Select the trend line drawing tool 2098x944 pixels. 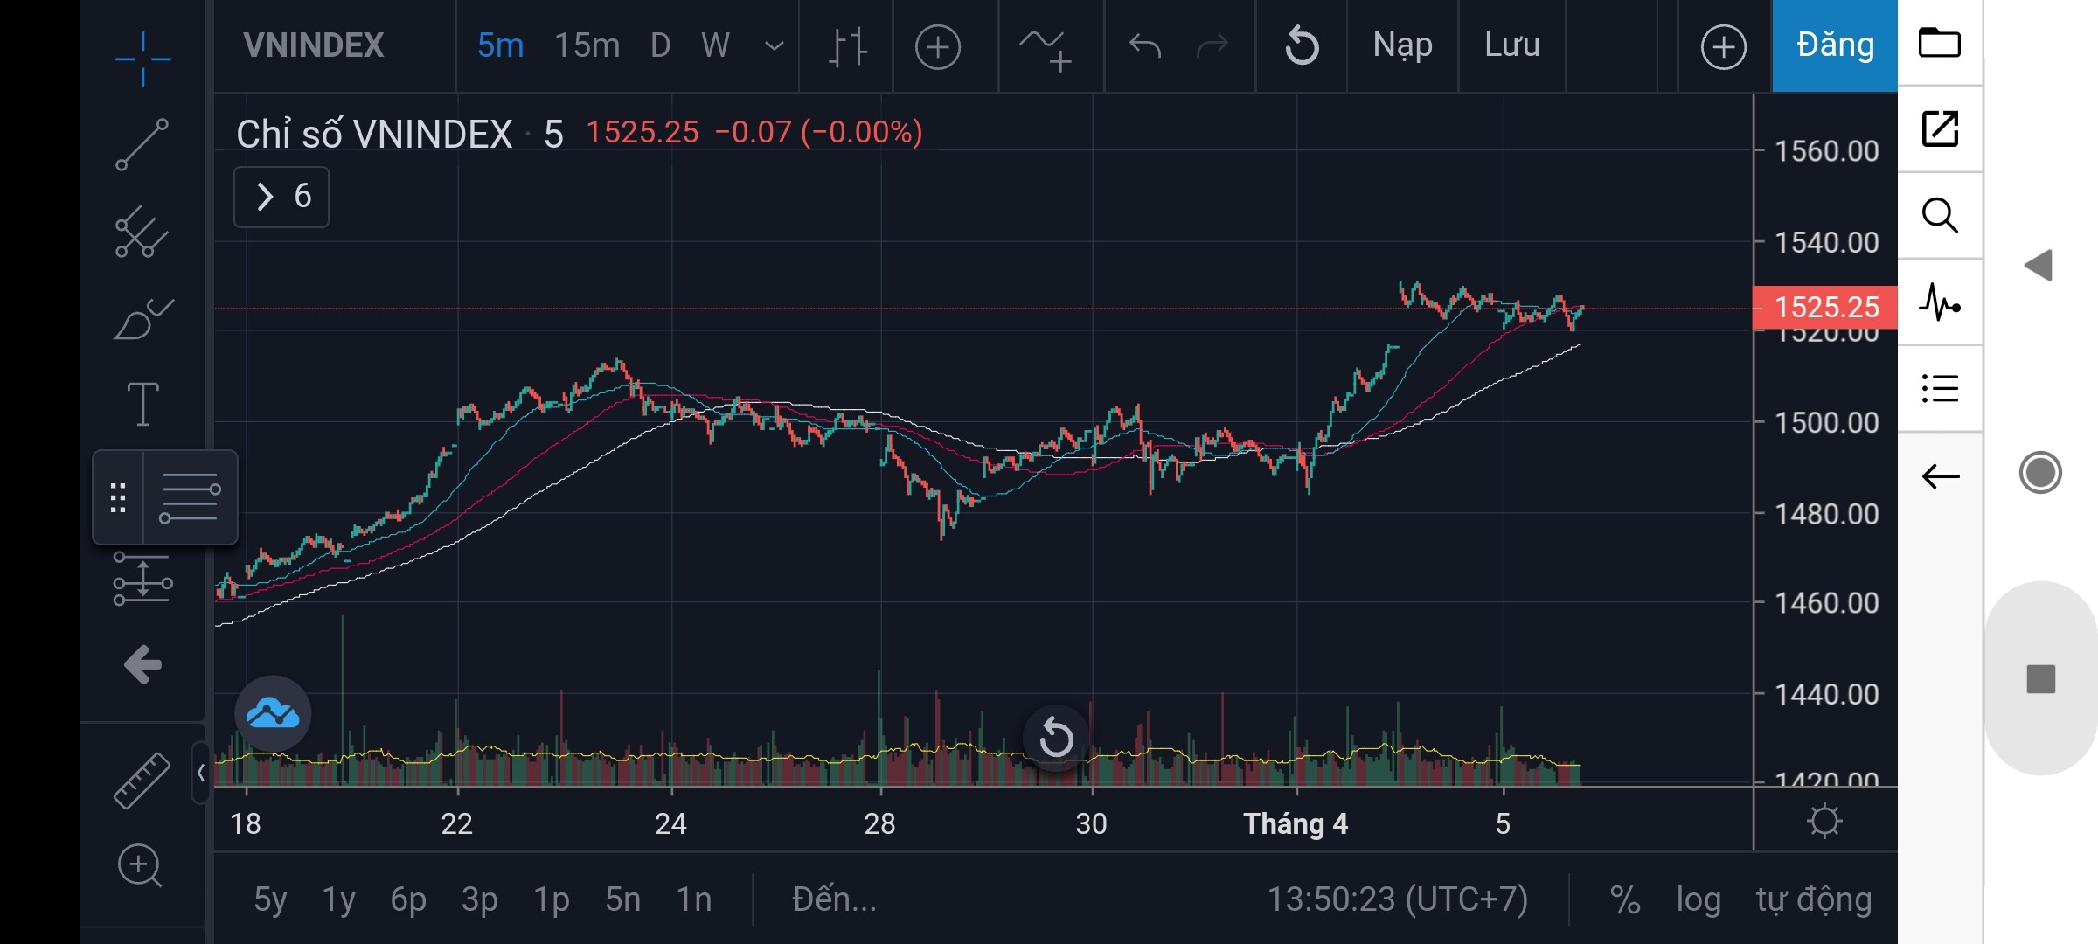[x=142, y=144]
